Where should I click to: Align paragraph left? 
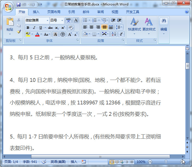[85, 27]
